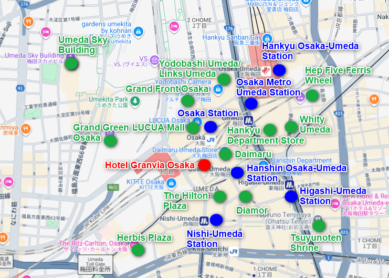The width and height of the screenshot is (389, 278).
Task: Click the green Grand Green Osaka marker
Action: (110, 141)
